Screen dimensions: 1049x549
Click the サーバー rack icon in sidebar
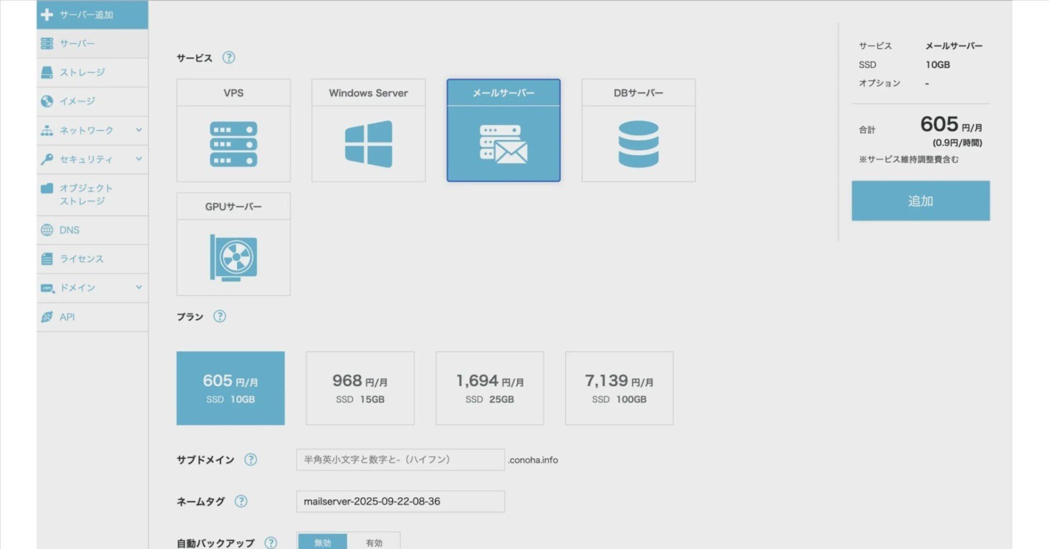pyautogui.click(x=47, y=43)
